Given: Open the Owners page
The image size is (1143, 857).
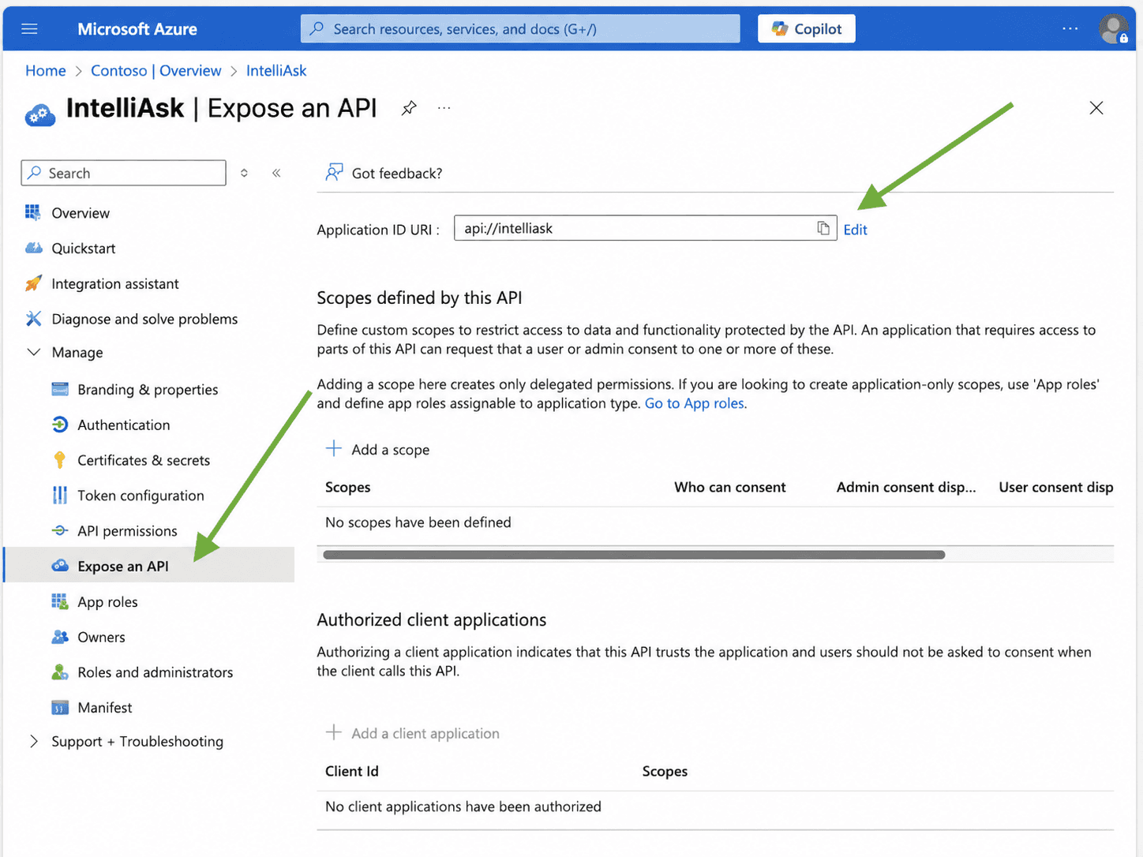Looking at the screenshot, I should 101,638.
